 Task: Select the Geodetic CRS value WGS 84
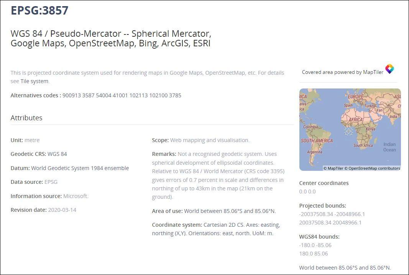pyautogui.click(x=57, y=154)
